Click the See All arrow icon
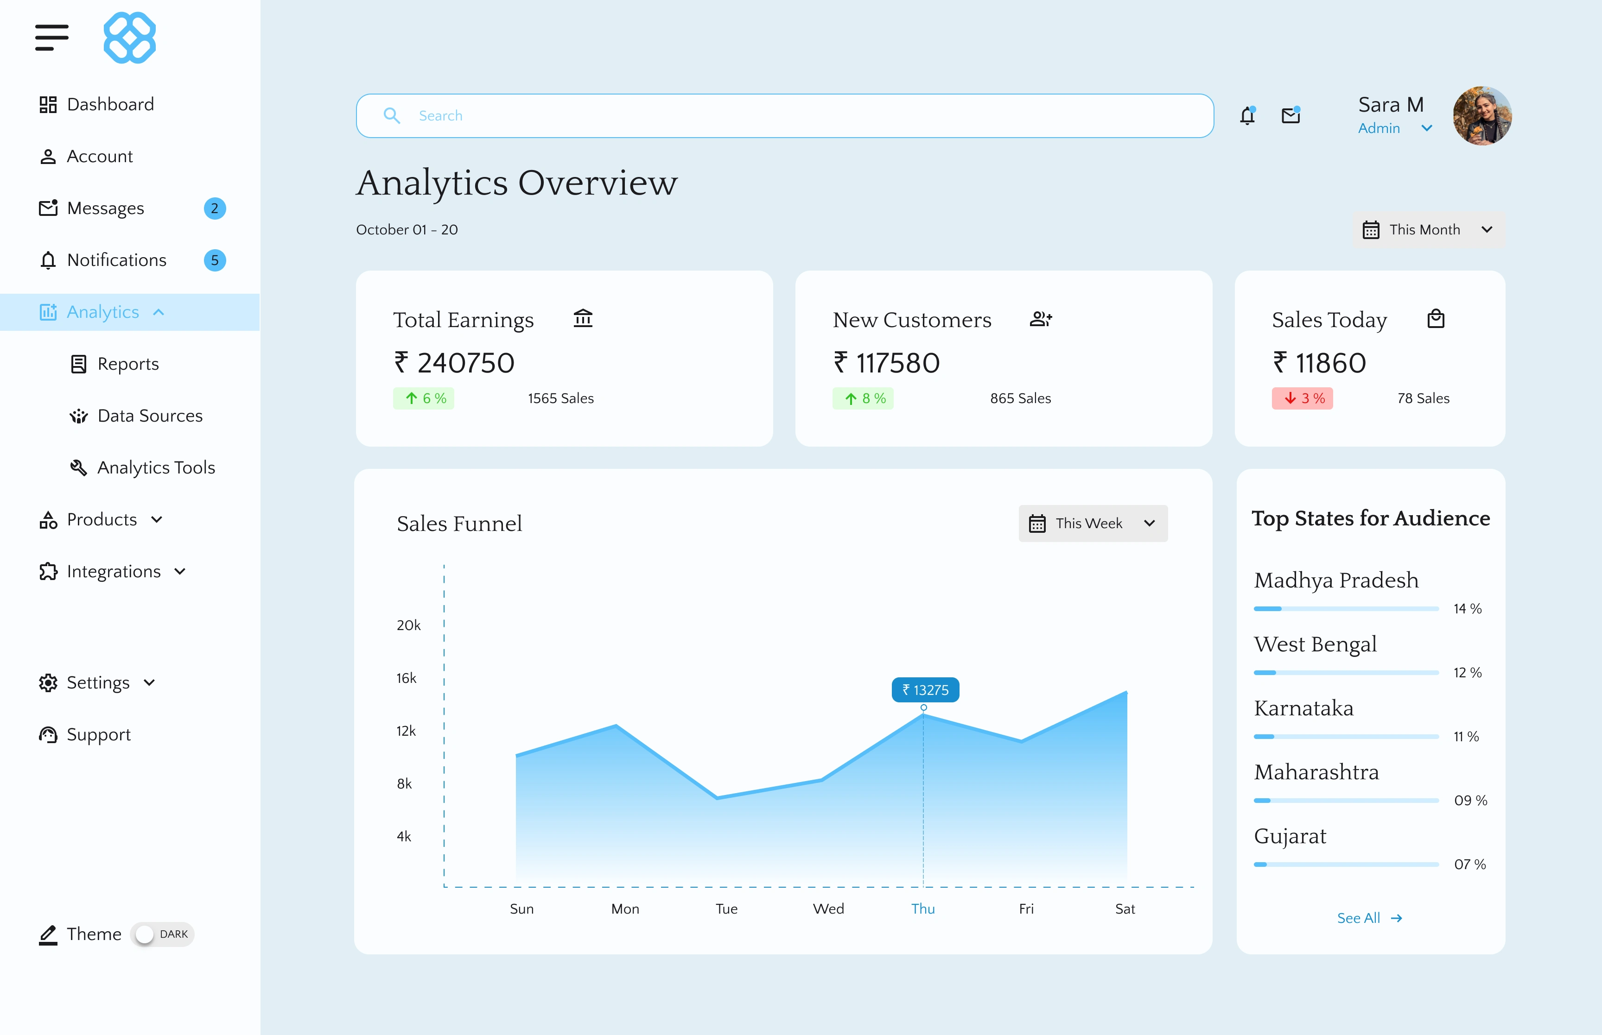This screenshot has width=1602, height=1035. tap(1396, 918)
